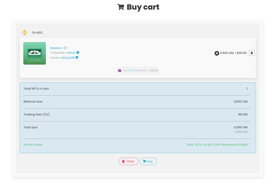Click the 0xf9...b07d Metamask wallet address

(x=217, y=145)
